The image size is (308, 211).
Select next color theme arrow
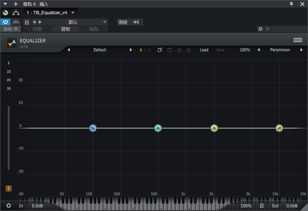pyautogui.click(x=301, y=50)
